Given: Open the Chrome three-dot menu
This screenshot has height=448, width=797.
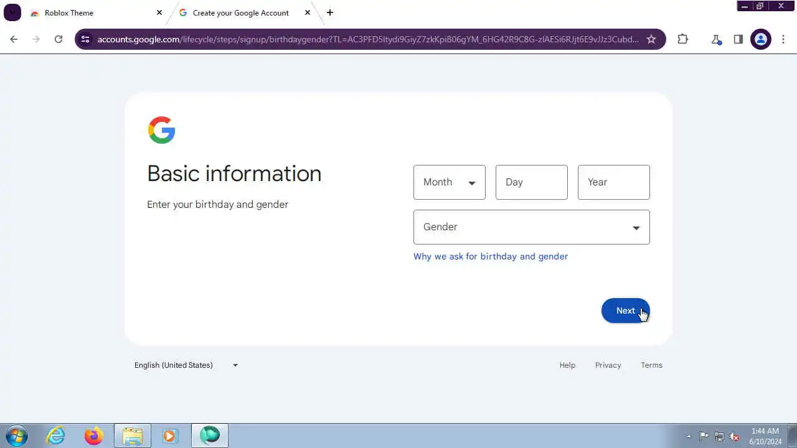Looking at the screenshot, I should [x=783, y=39].
